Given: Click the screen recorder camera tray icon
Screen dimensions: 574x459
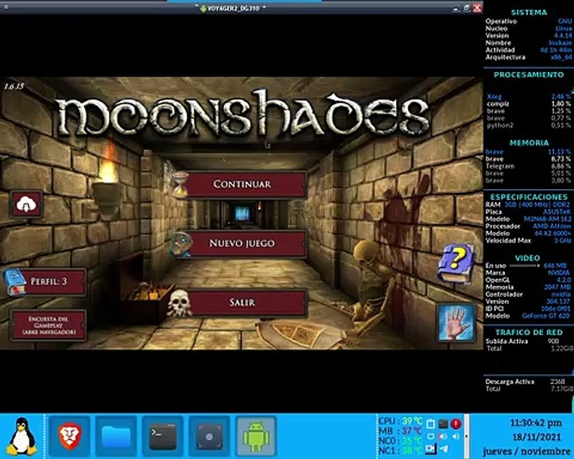Looking at the screenshot, I should click(x=431, y=449).
